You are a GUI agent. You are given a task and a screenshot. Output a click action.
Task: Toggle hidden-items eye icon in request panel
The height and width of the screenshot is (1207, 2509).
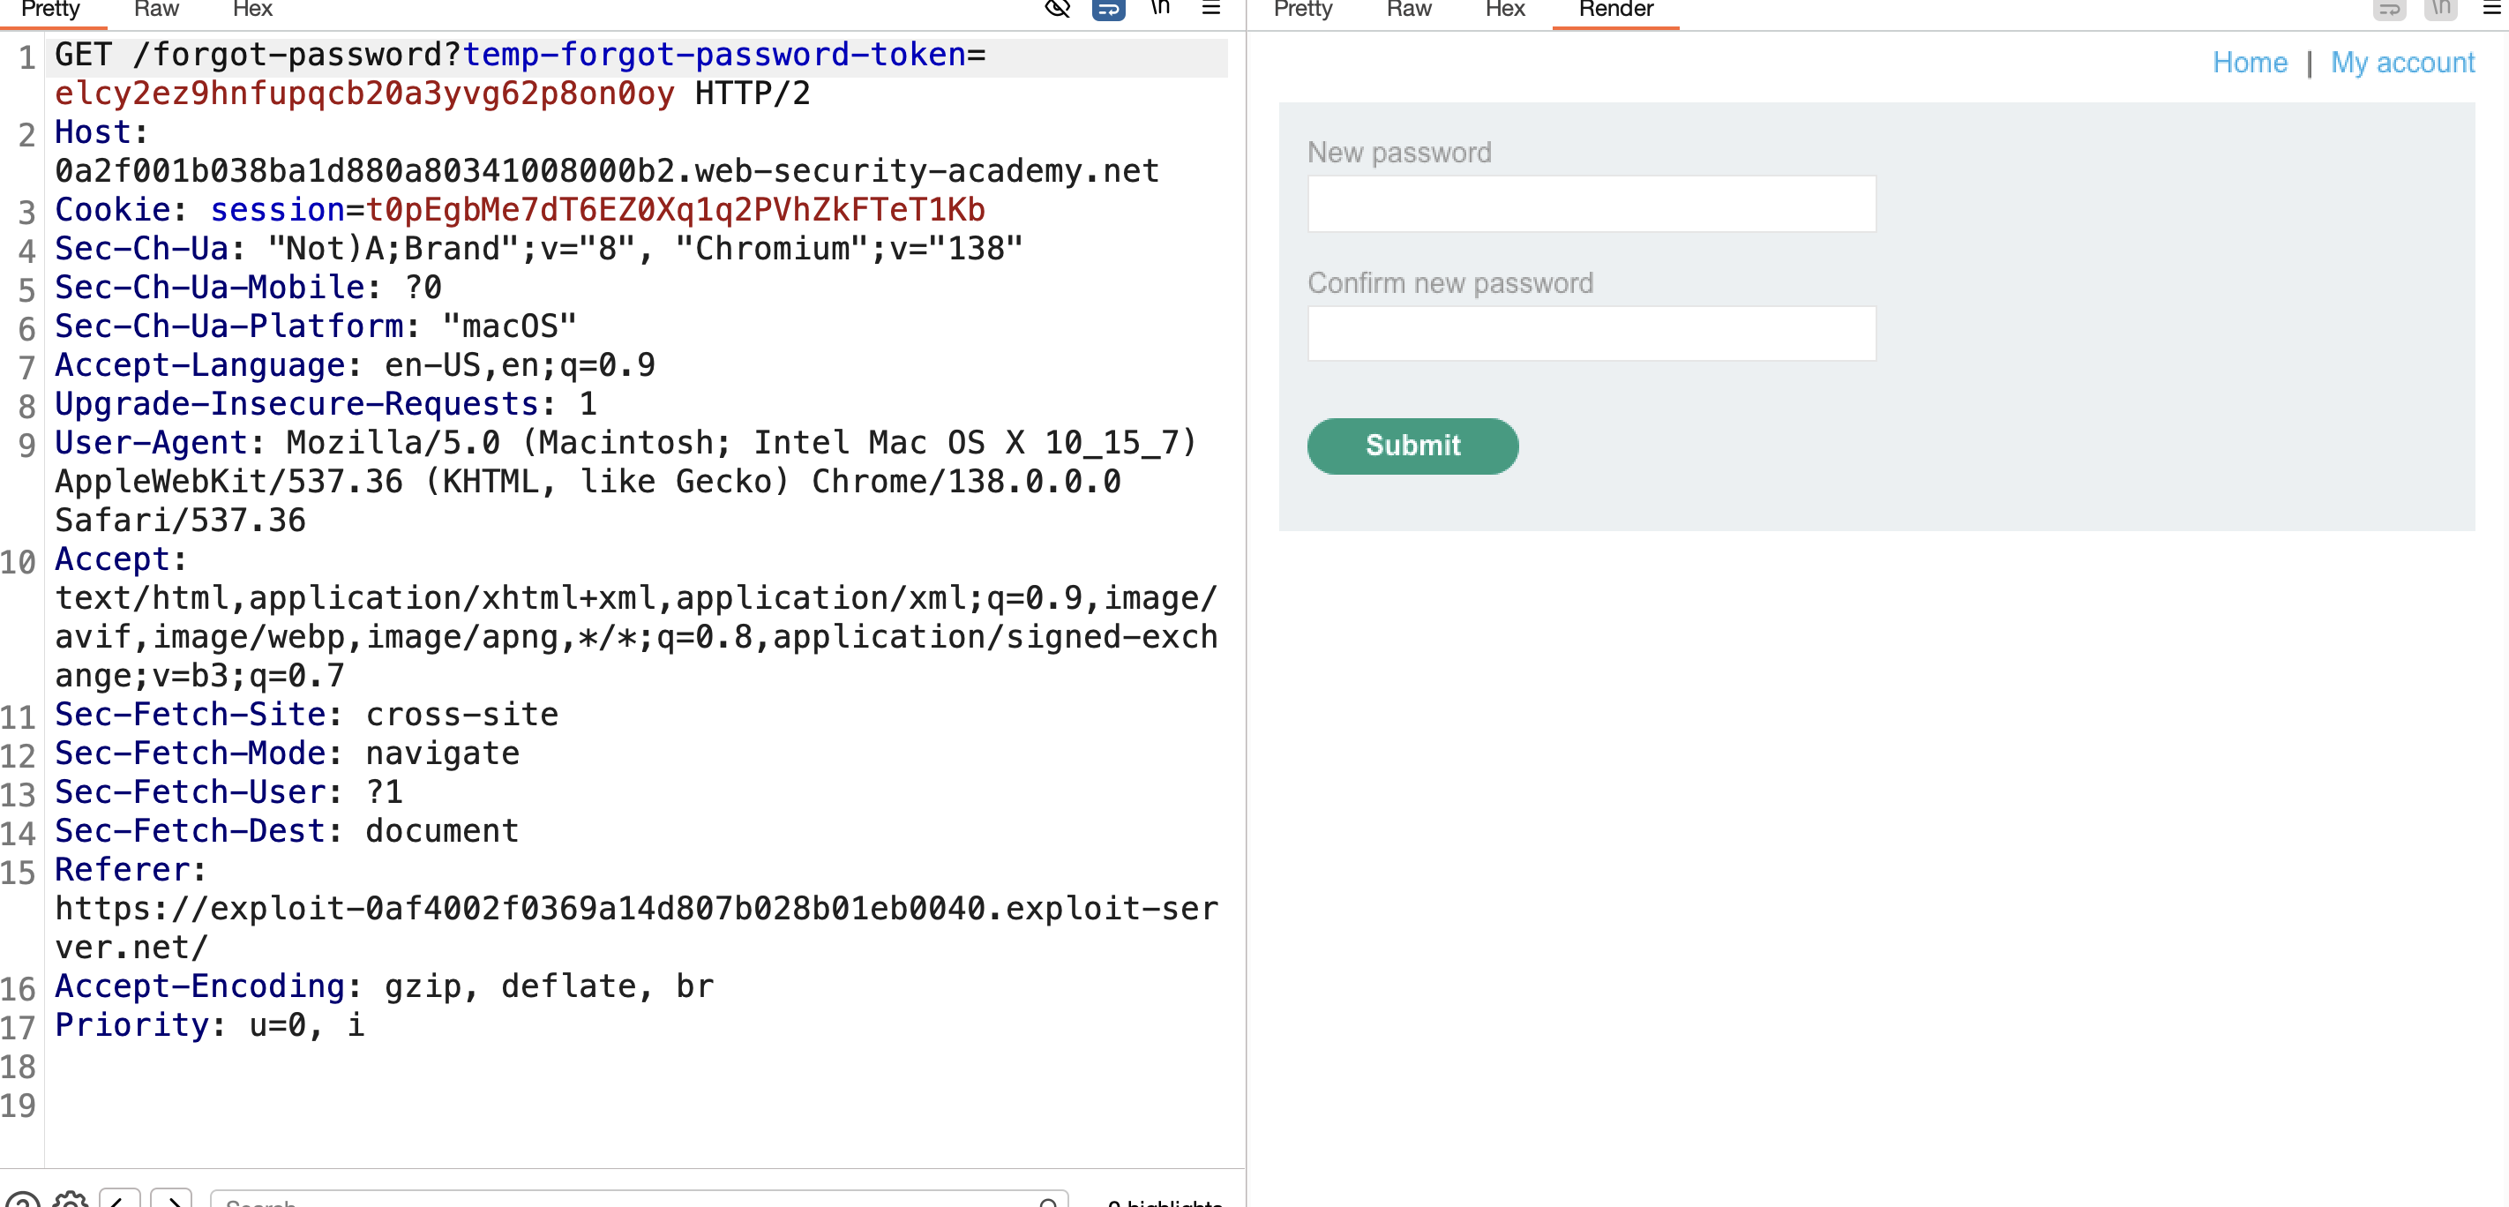coord(1057,9)
